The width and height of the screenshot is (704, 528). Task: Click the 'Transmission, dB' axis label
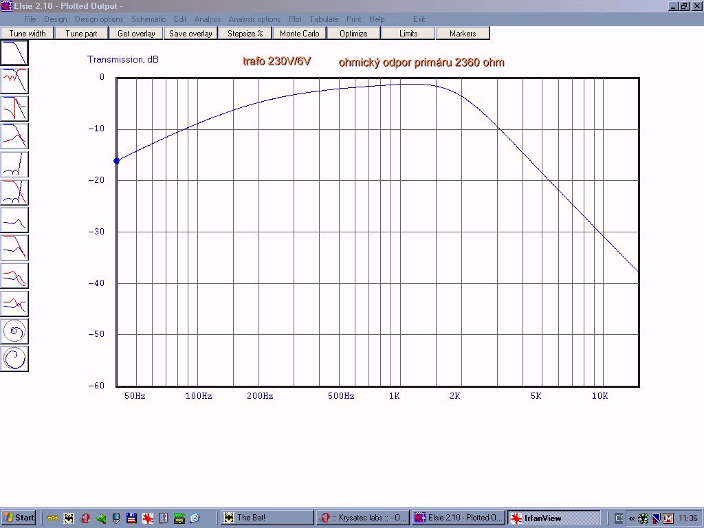[x=123, y=59]
